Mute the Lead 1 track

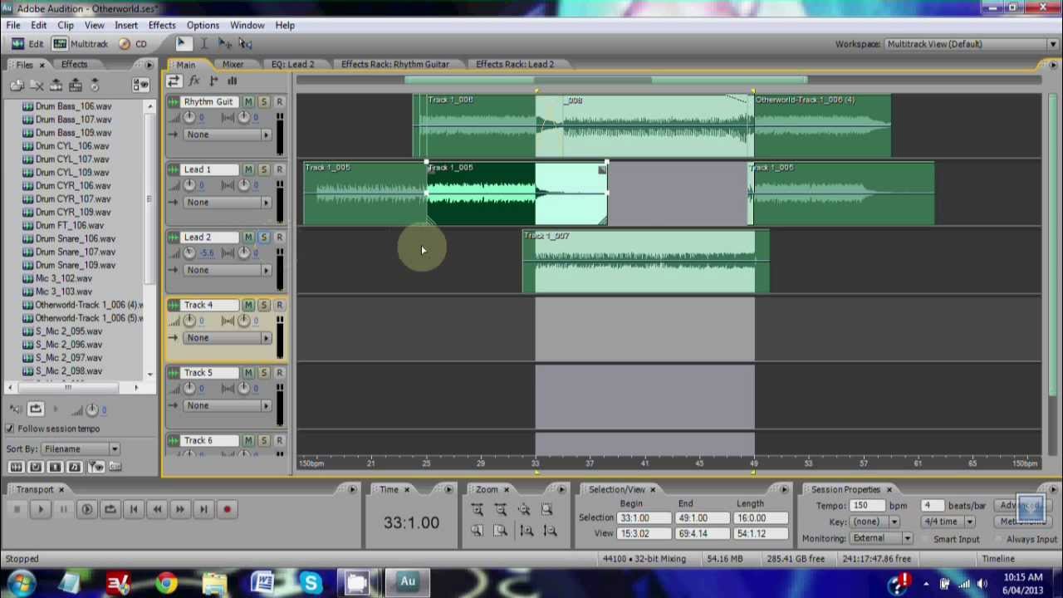(248, 169)
